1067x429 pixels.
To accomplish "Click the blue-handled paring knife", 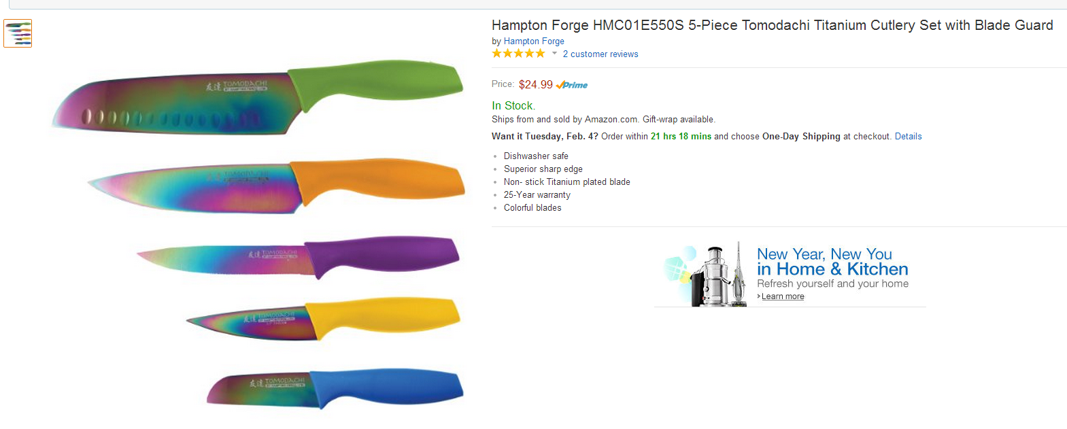I will pos(337,390).
